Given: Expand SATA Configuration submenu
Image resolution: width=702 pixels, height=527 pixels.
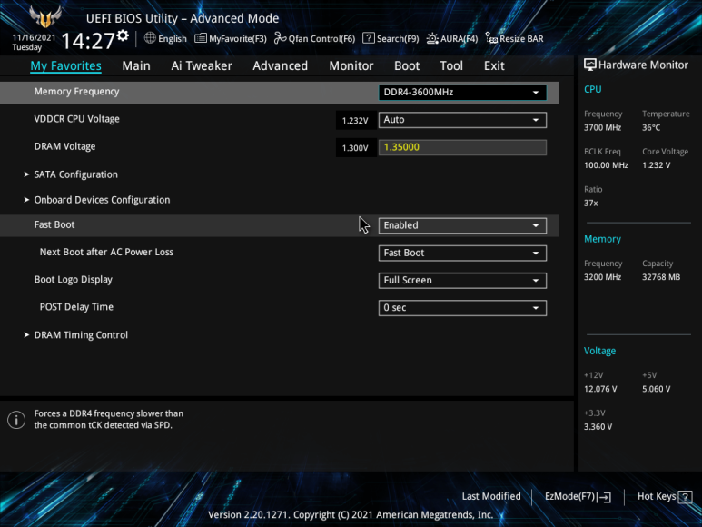Looking at the screenshot, I should pos(75,174).
